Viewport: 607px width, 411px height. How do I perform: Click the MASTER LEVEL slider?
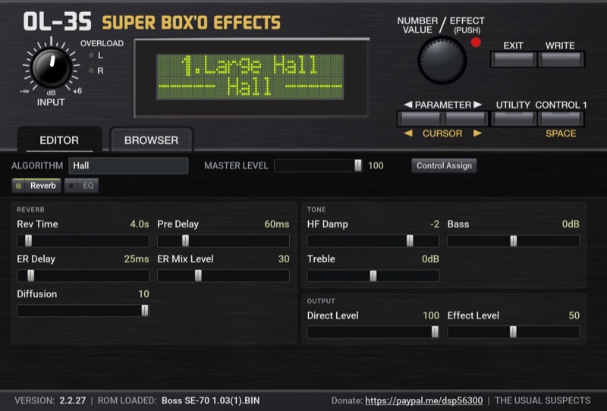tap(318, 165)
